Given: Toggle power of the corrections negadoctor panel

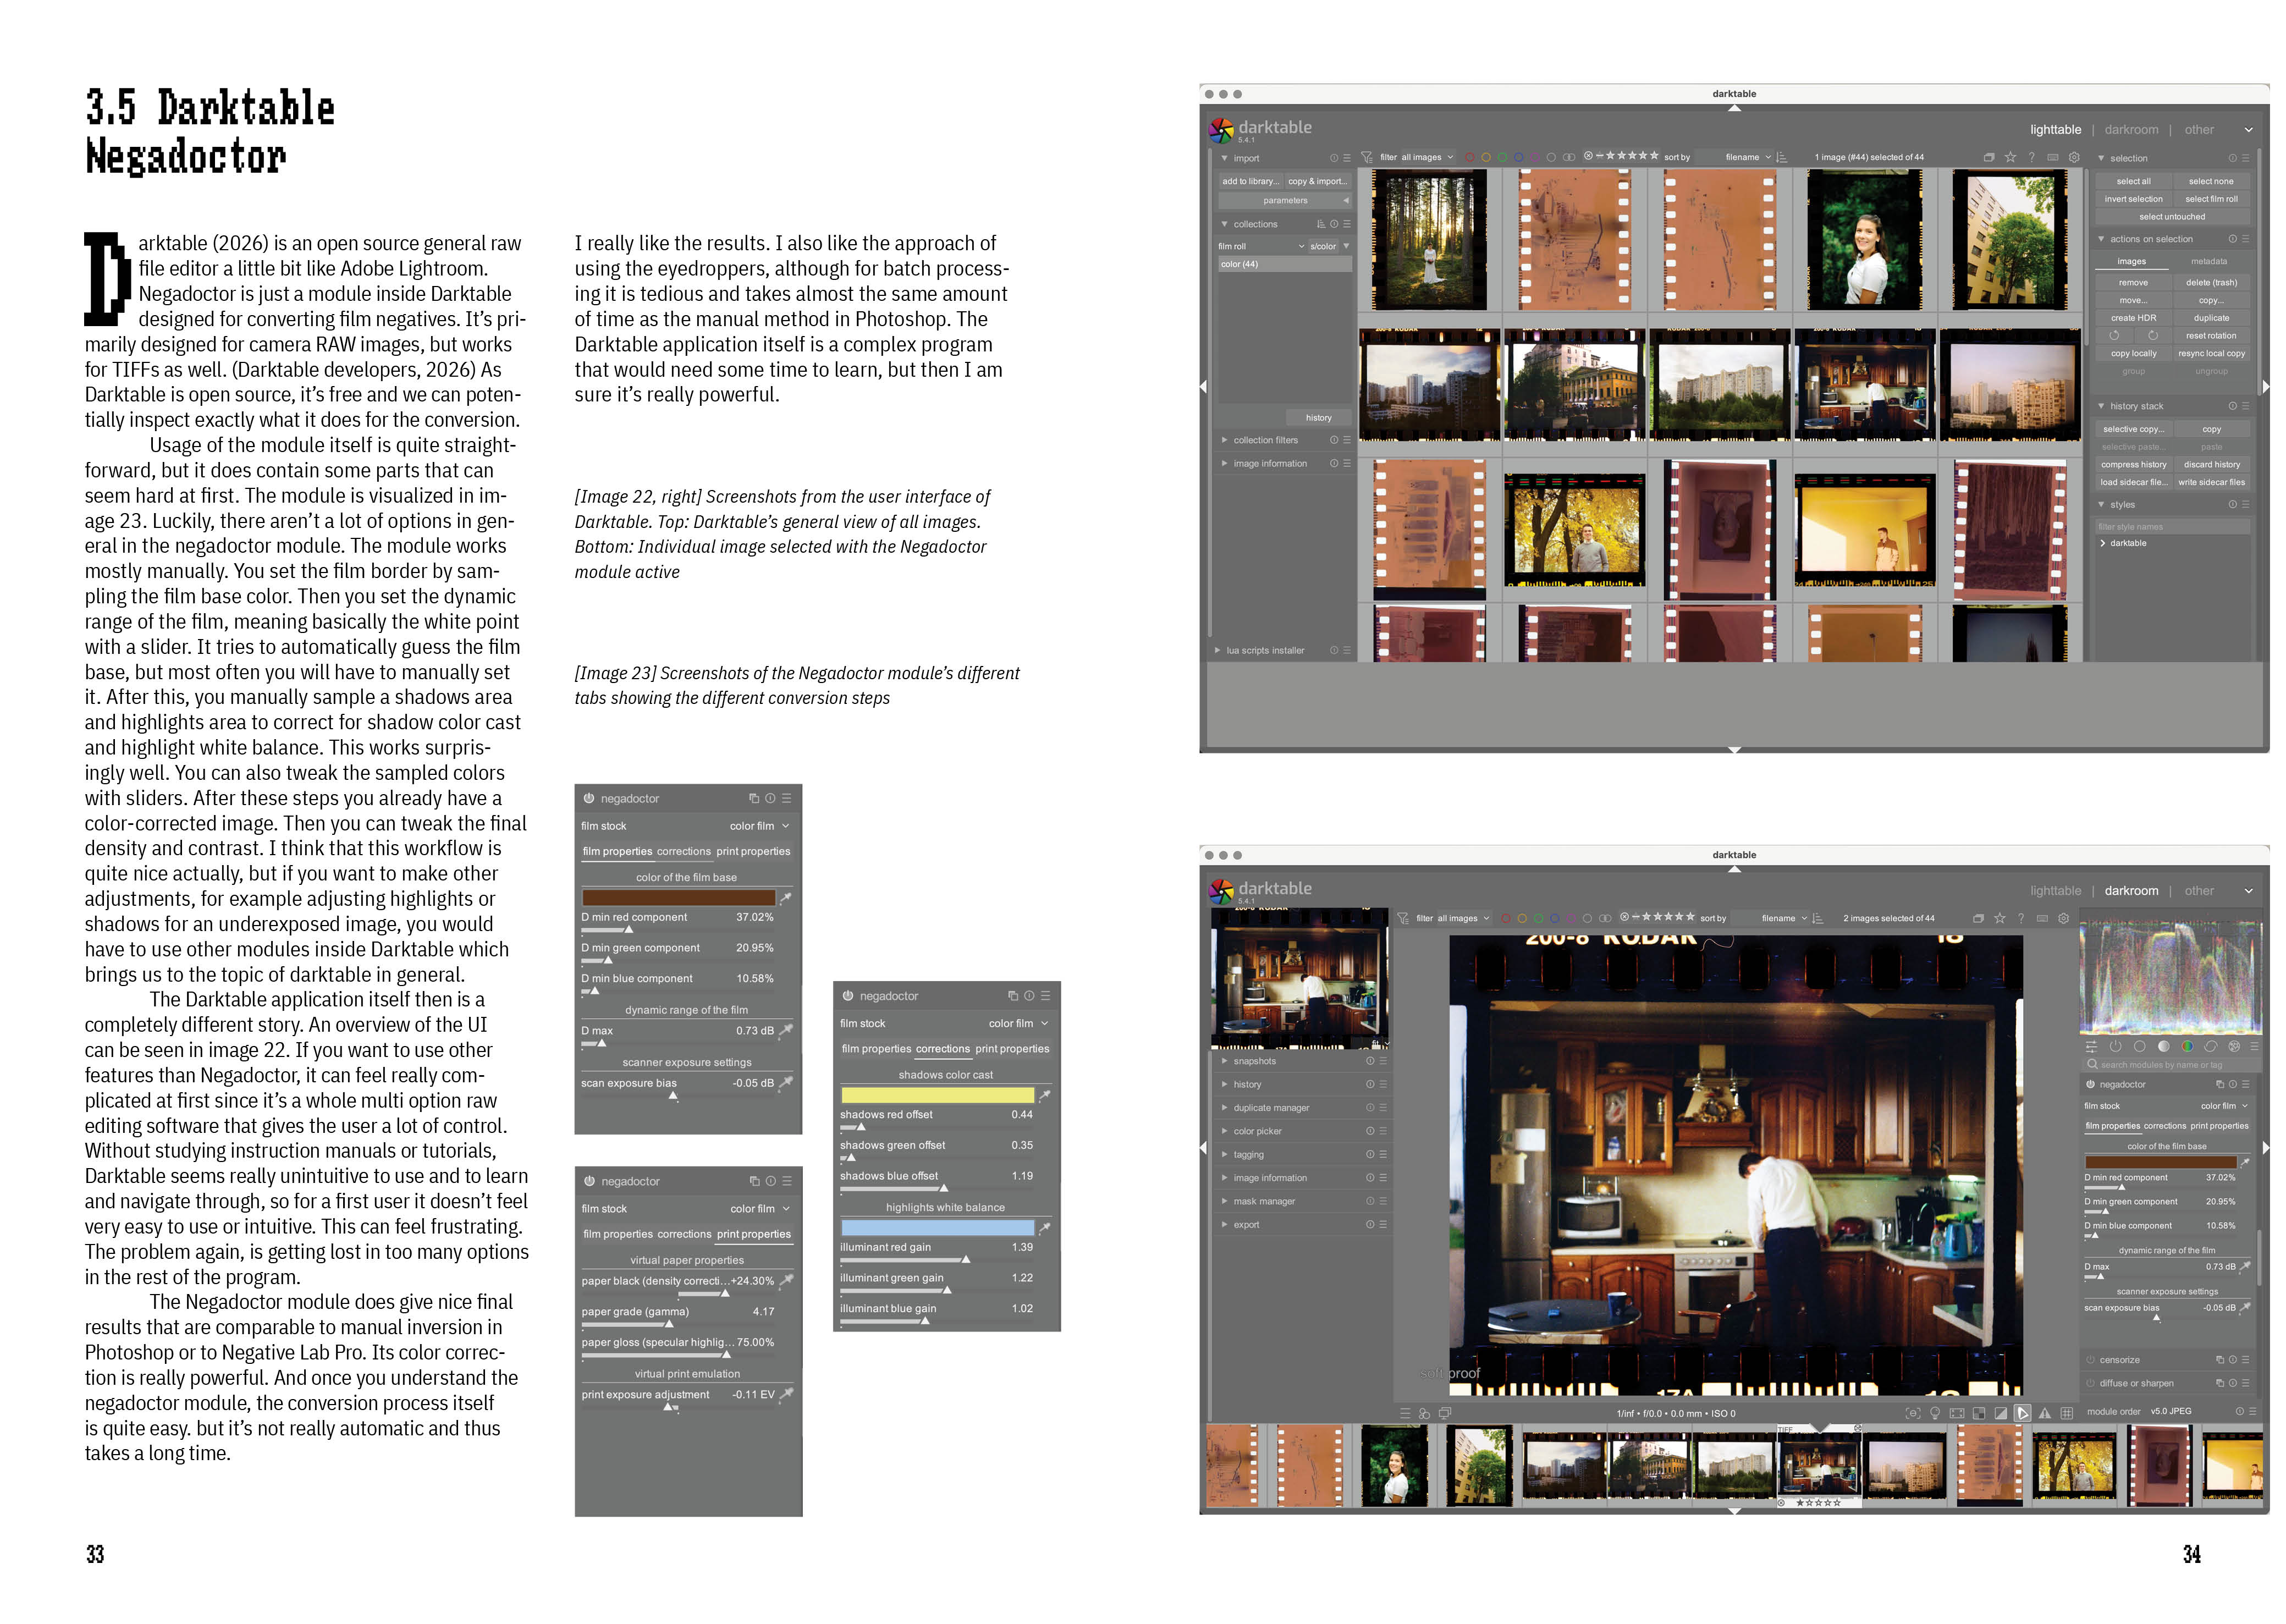Looking at the screenshot, I should coord(848,996).
